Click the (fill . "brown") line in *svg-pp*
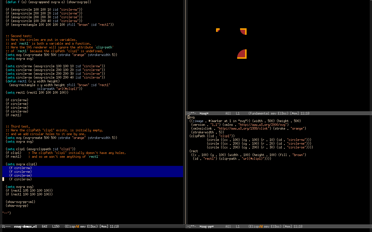Image resolution: width=372 pixels, height=232 pixels. pos(248,155)
